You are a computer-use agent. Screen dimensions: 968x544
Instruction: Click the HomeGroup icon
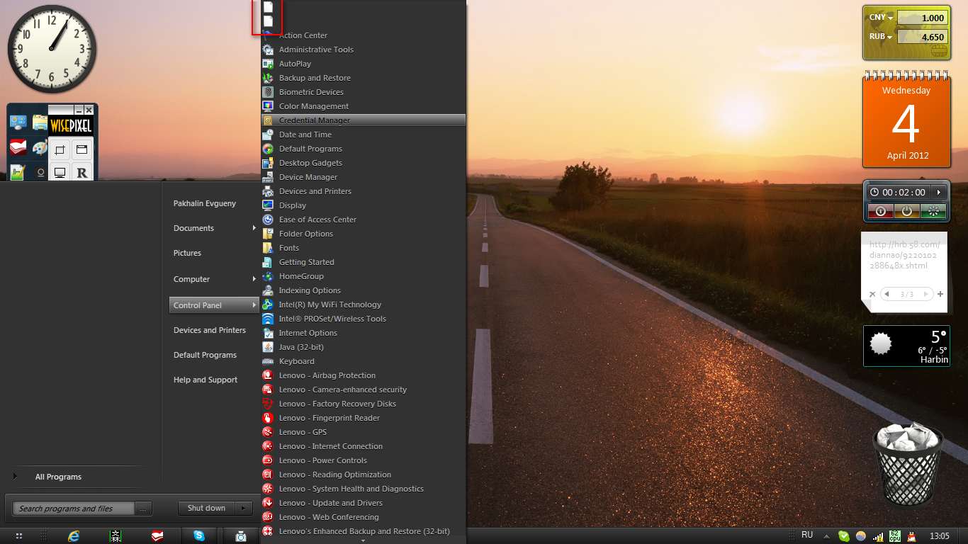[x=268, y=276]
